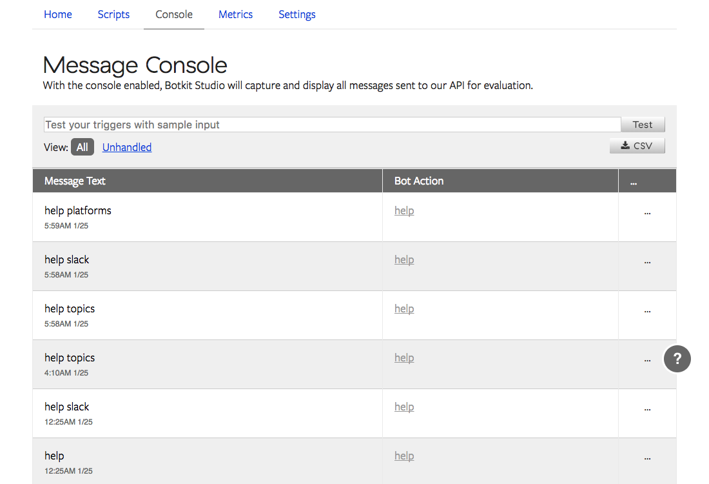
Task: Select the 'help platforms' message text
Action: click(x=78, y=210)
